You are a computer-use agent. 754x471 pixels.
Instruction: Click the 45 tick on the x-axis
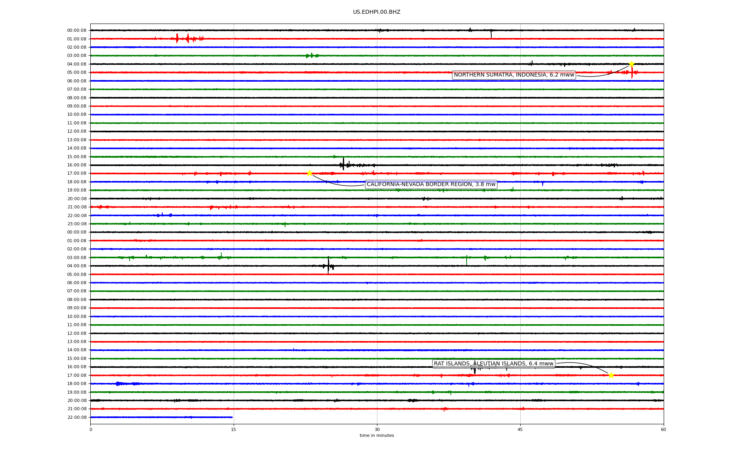click(520, 429)
